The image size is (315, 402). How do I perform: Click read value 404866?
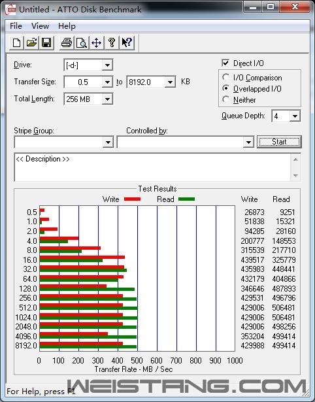click(284, 278)
